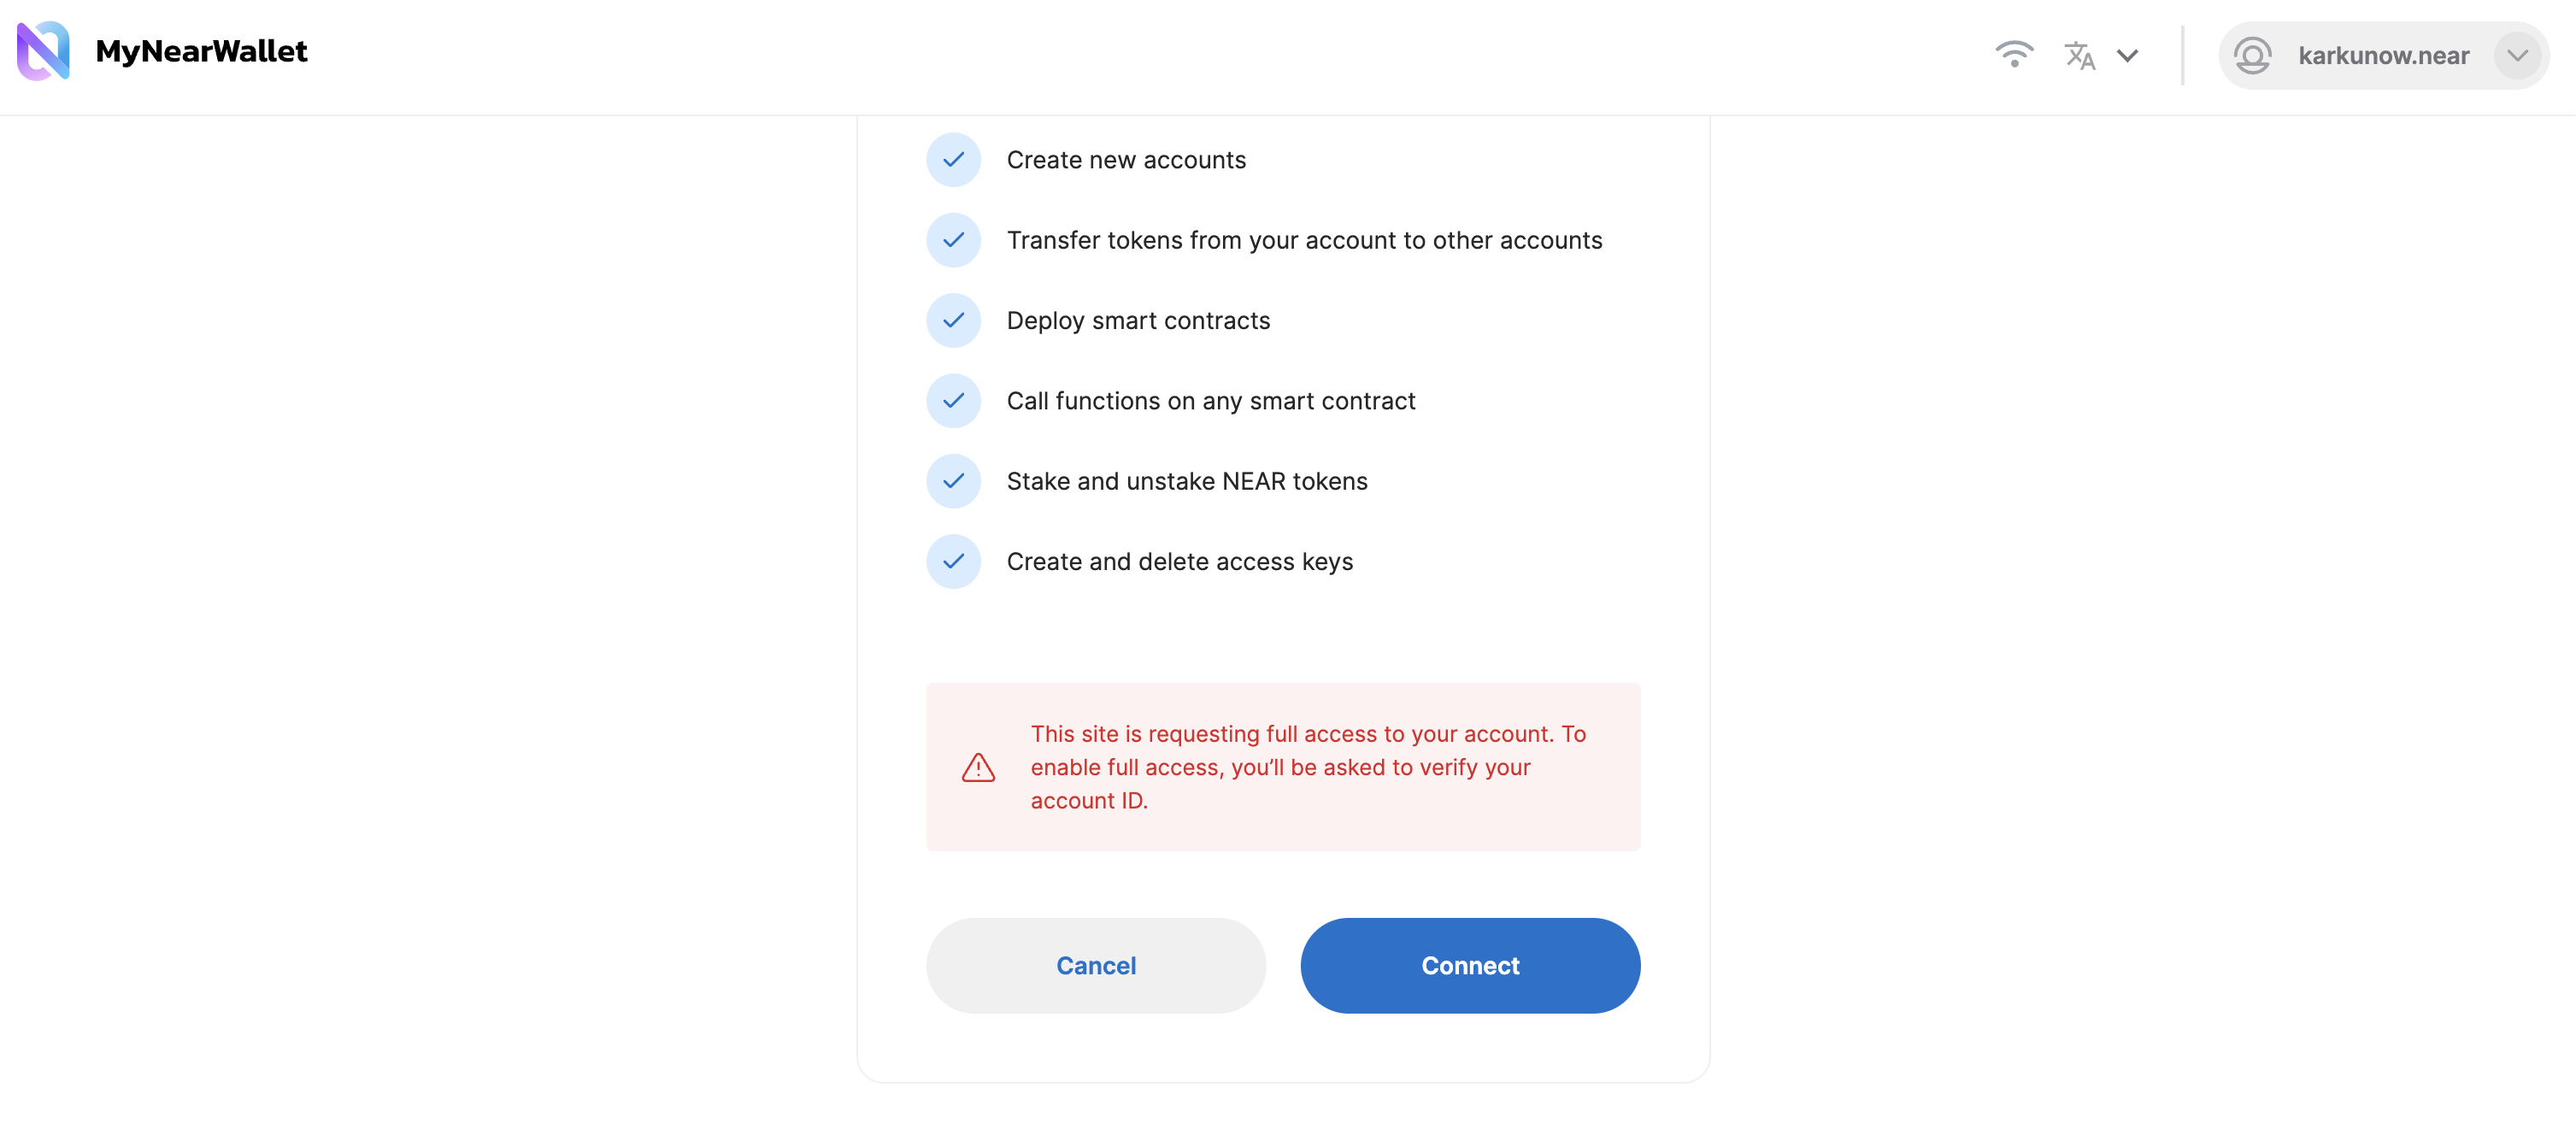Click the user avatar icon beside karkunow.near
Screen dimensions: 2576x1135
(2253, 56)
